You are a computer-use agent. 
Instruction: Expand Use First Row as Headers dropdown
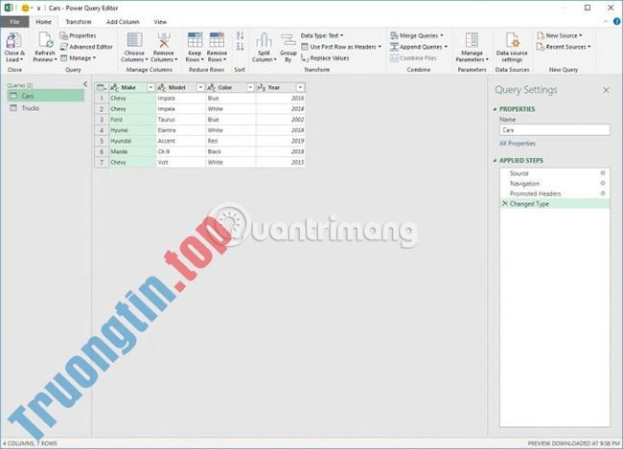(380, 47)
